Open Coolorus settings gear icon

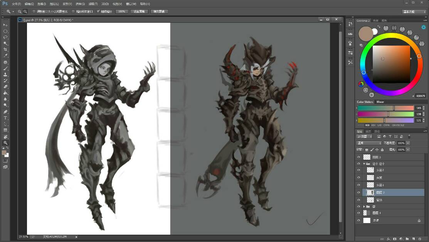point(423,27)
